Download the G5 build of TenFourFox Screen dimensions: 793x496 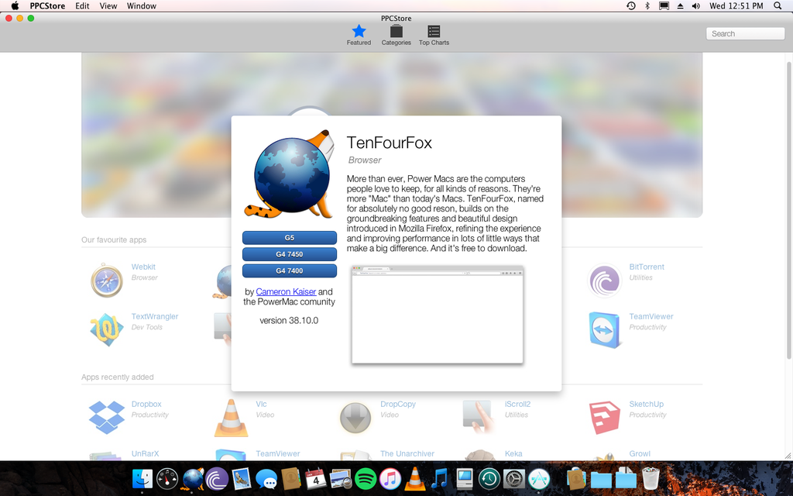click(x=290, y=237)
